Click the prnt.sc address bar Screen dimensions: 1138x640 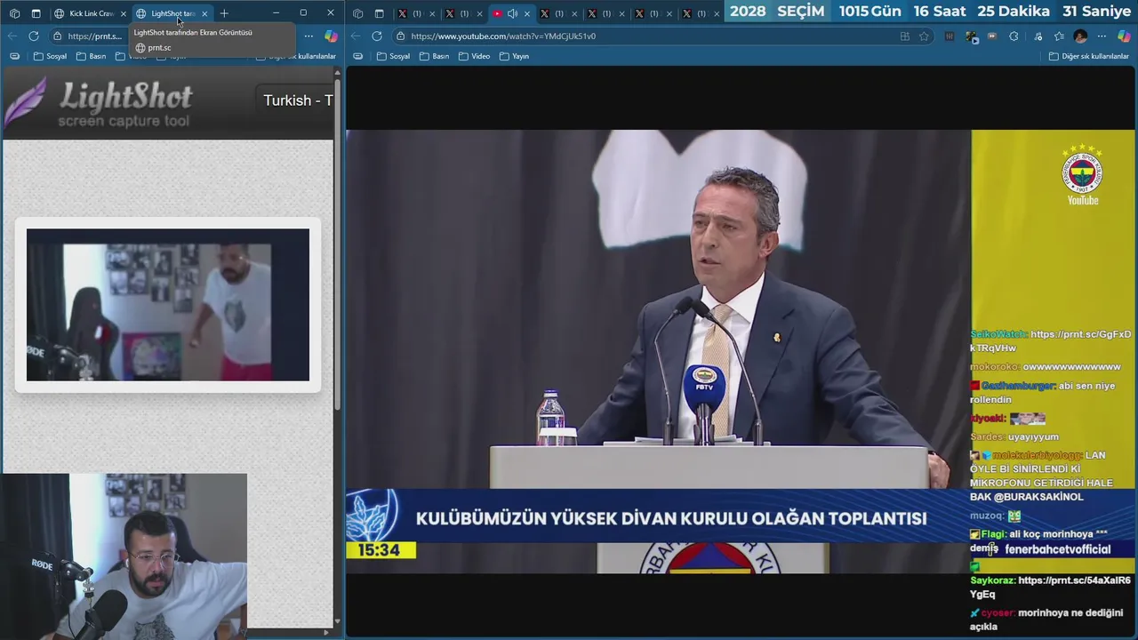click(x=89, y=36)
